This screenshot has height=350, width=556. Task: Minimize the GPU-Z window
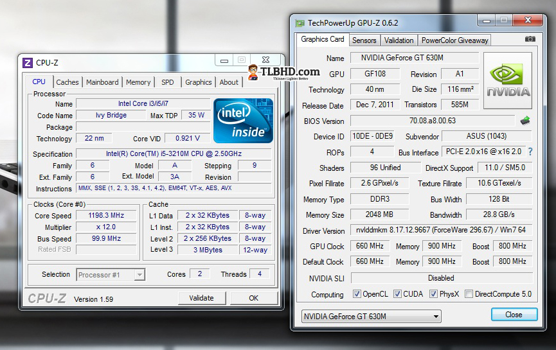486,21
